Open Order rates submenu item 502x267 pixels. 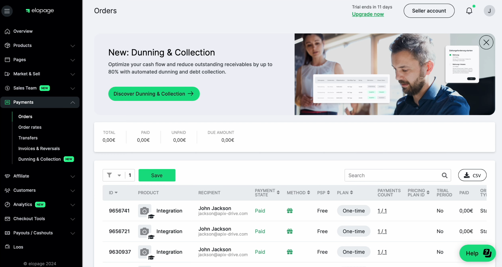point(30,127)
